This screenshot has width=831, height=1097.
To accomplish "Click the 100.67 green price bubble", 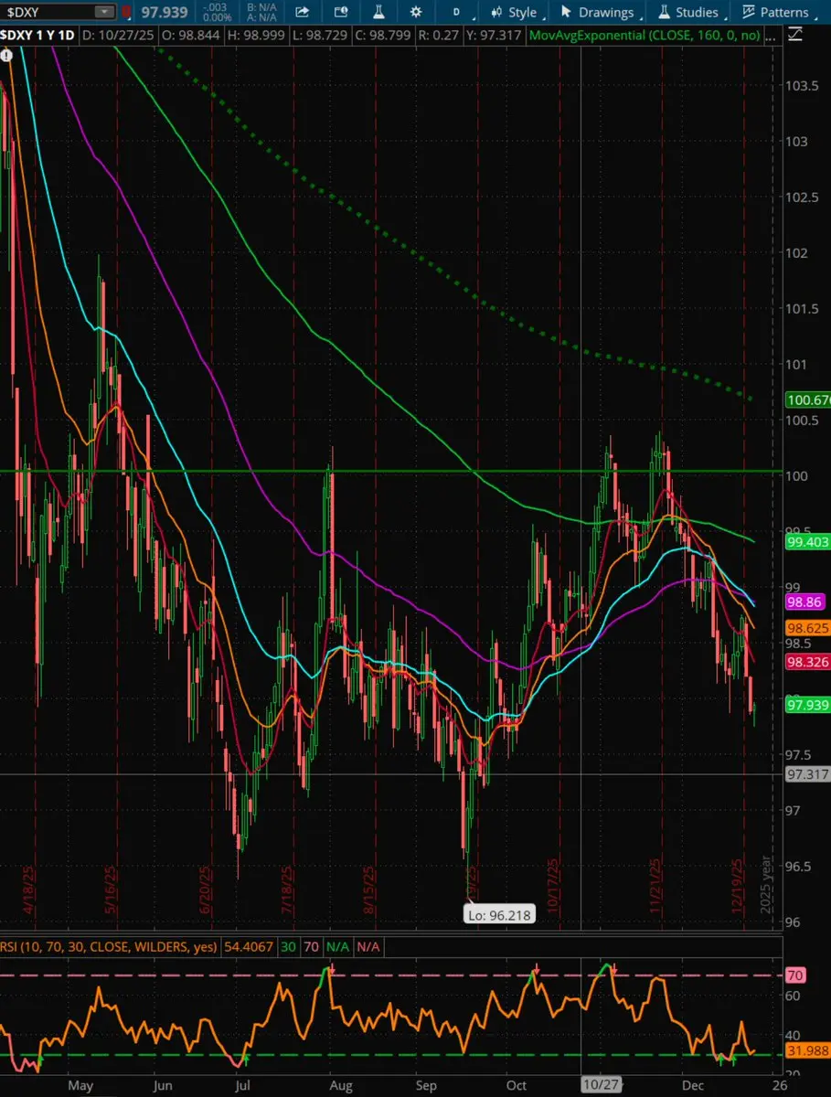I will point(807,400).
